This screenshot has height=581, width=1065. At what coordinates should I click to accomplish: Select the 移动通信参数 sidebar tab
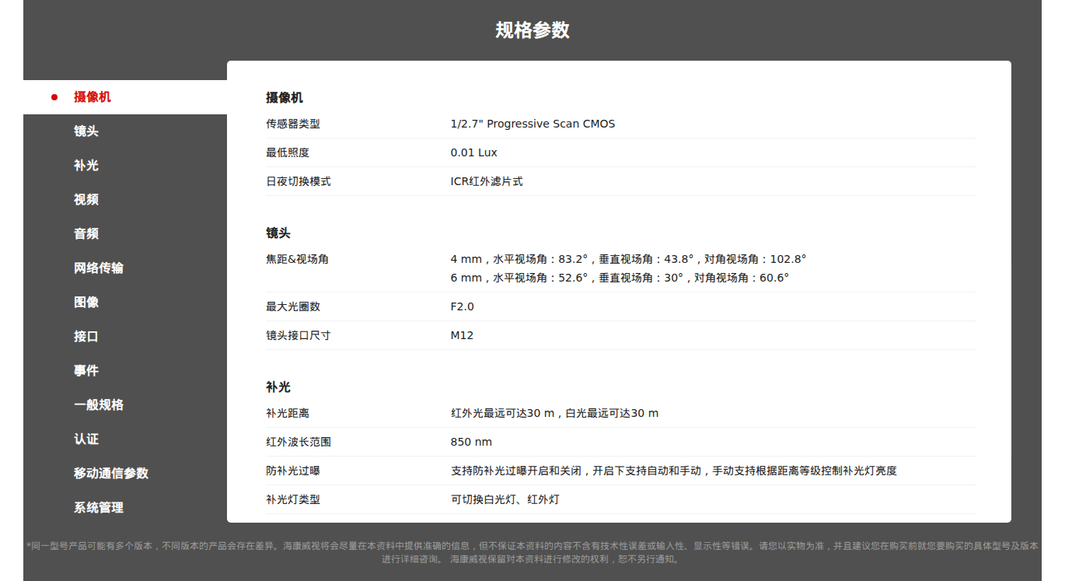click(125, 474)
